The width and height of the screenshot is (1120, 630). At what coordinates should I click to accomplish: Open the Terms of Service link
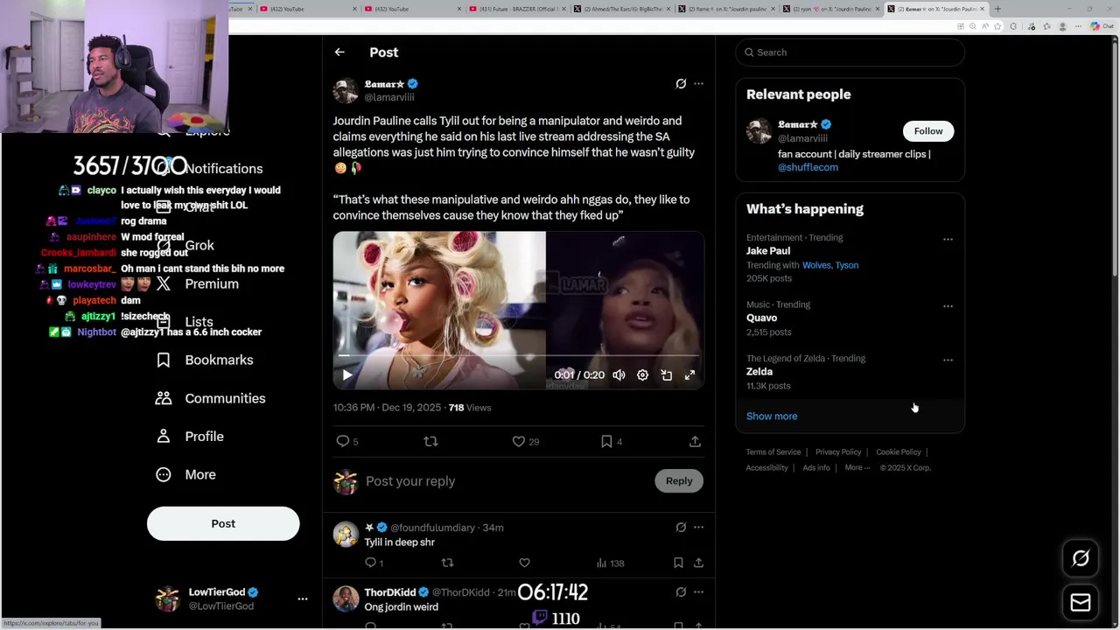[x=773, y=452]
